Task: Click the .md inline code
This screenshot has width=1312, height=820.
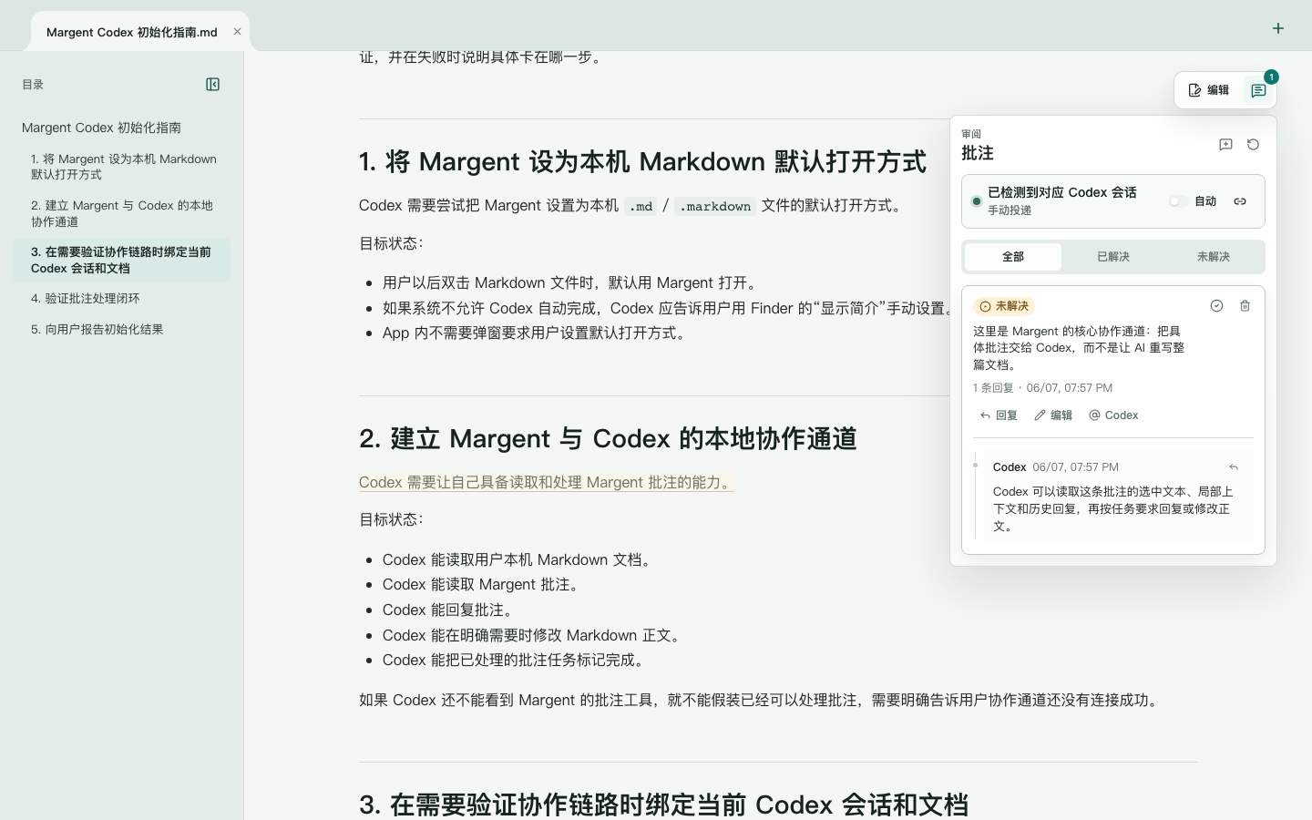Action: point(641,206)
